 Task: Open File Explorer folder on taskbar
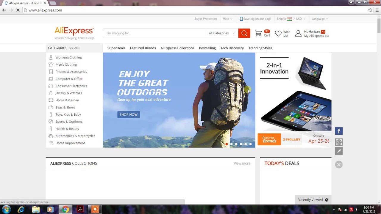[36, 210]
